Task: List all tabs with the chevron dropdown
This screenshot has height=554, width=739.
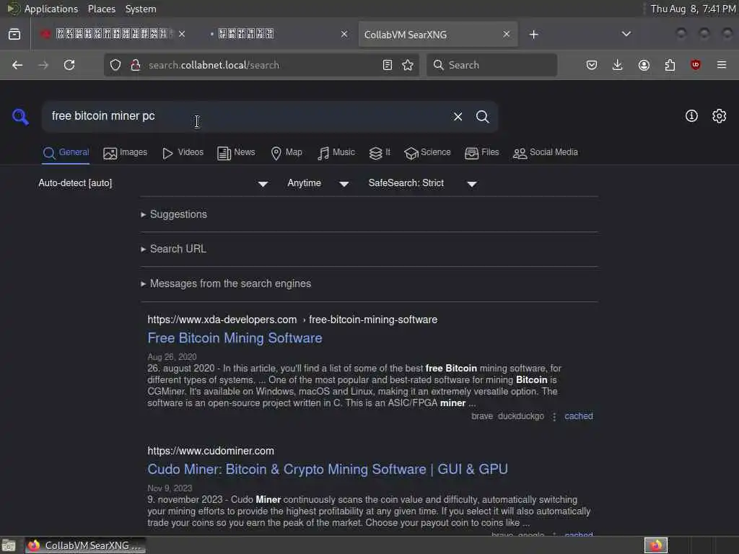Action: pyautogui.click(x=626, y=34)
